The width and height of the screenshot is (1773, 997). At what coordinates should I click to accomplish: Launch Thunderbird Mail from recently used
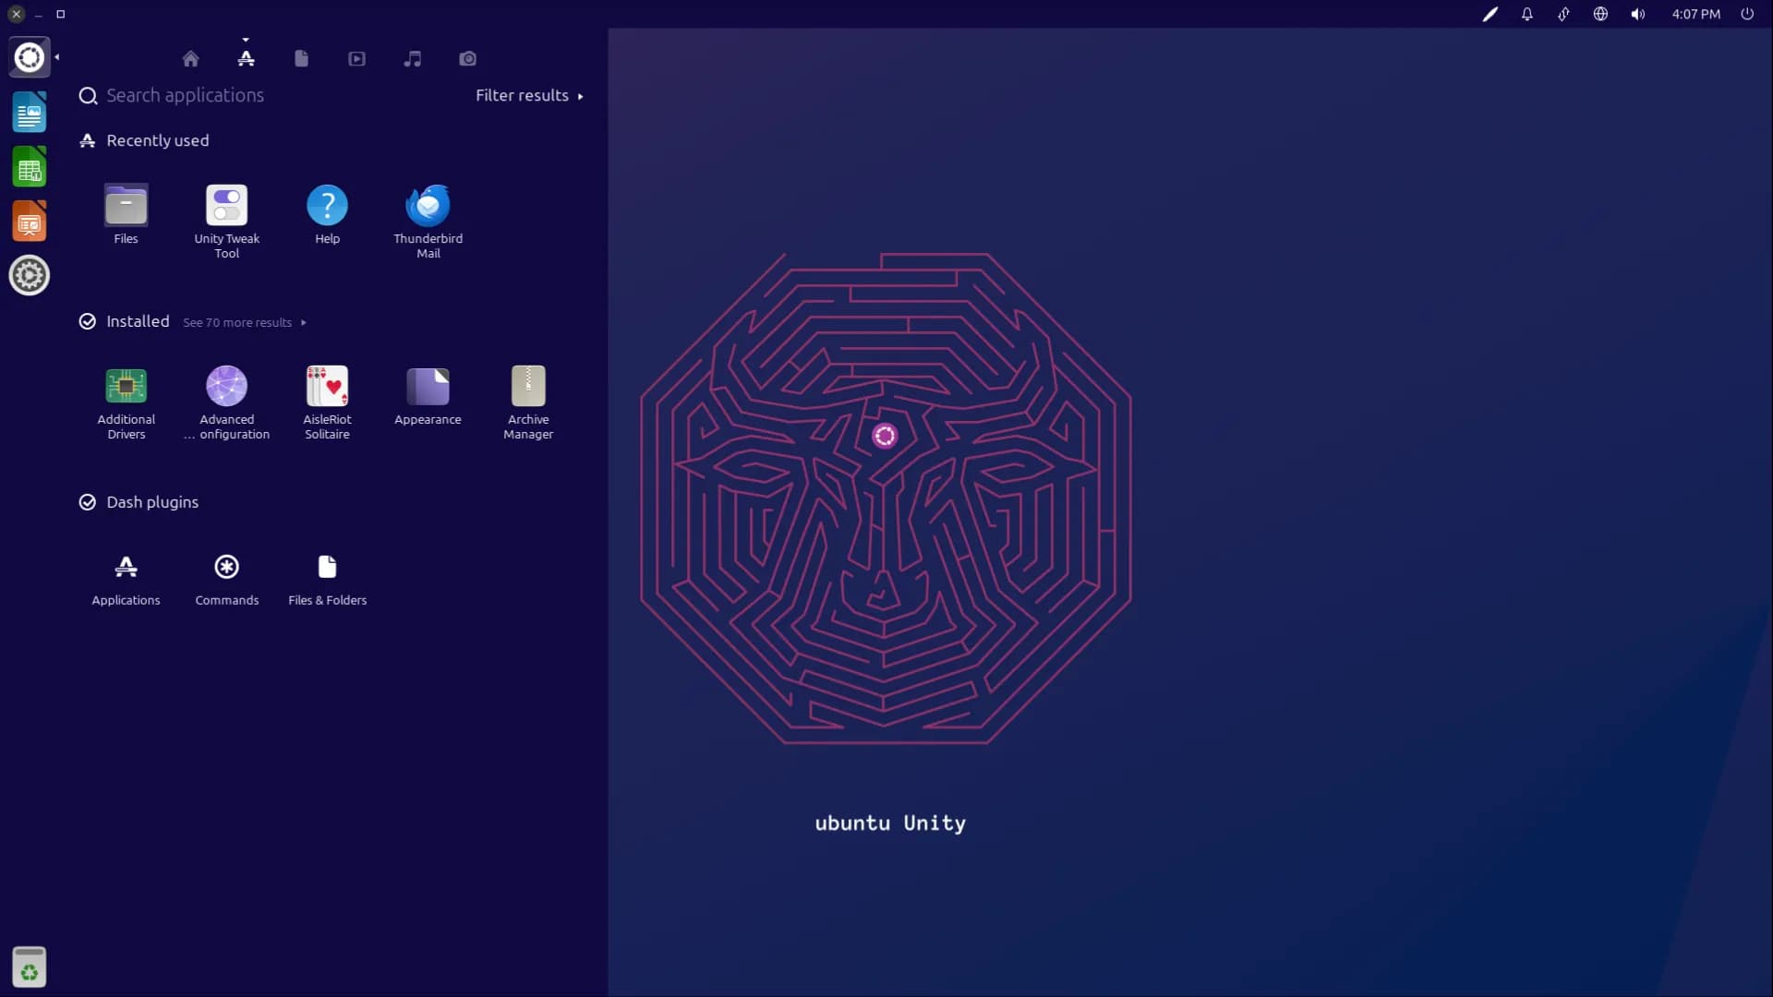428,205
